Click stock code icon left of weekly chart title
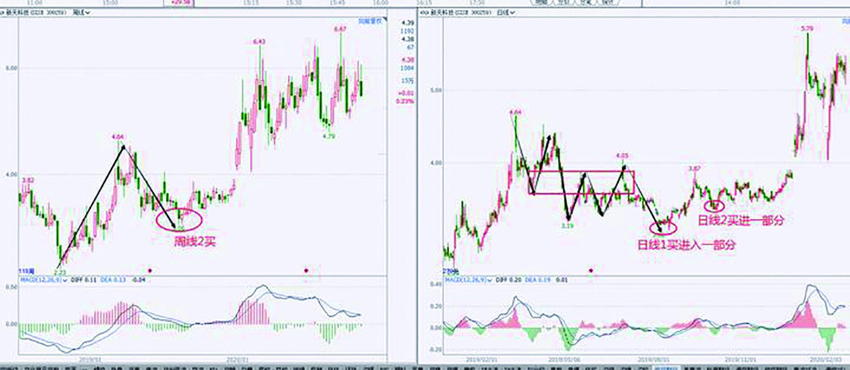 coord(3,12)
